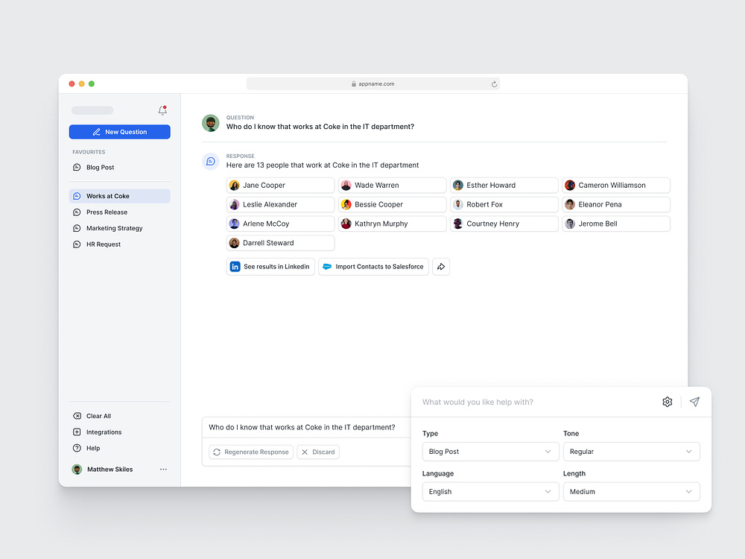
Task: Click the share arrow icon button
Action: coord(441,267)
